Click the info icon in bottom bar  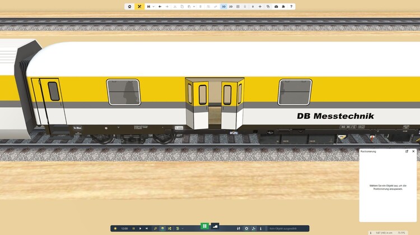click(x=260, y=229)
